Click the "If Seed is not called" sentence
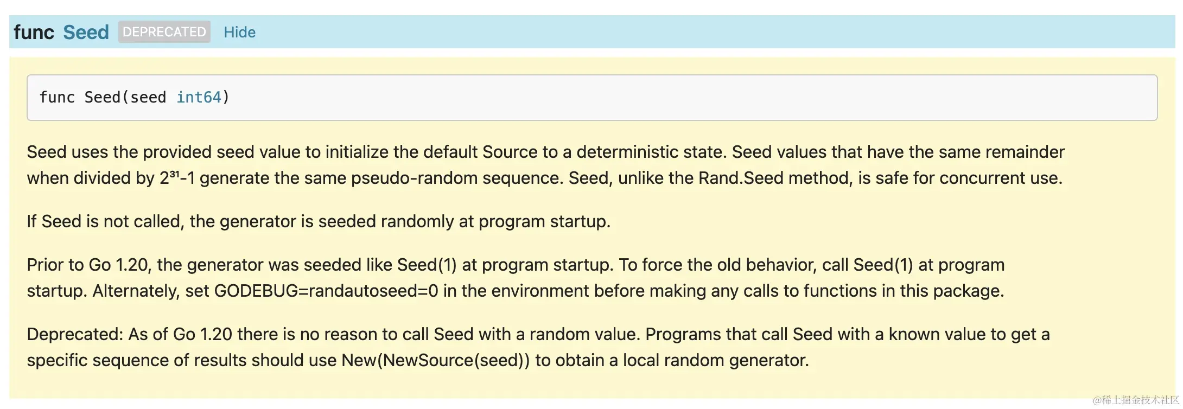The width and height of the screenshot is (1183, 409). (x=319, y=221)
